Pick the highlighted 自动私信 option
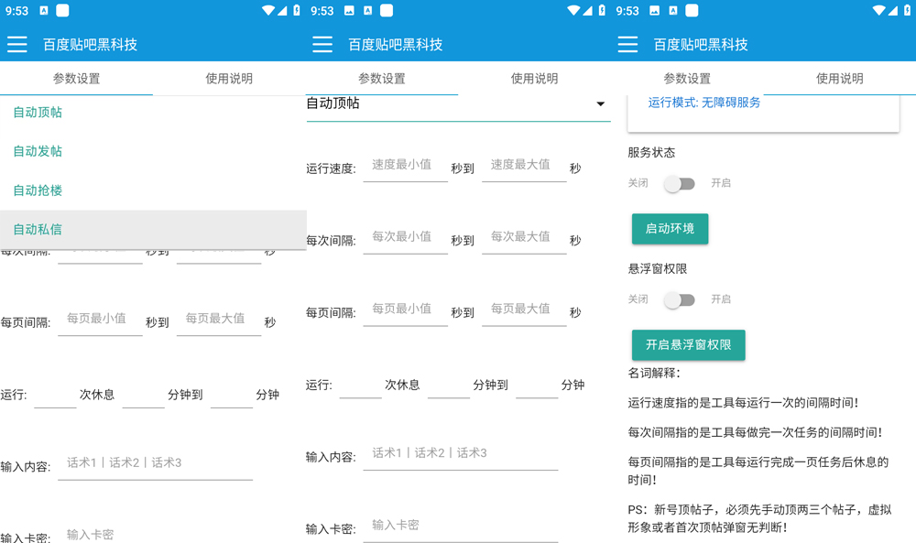 [38, 229]
